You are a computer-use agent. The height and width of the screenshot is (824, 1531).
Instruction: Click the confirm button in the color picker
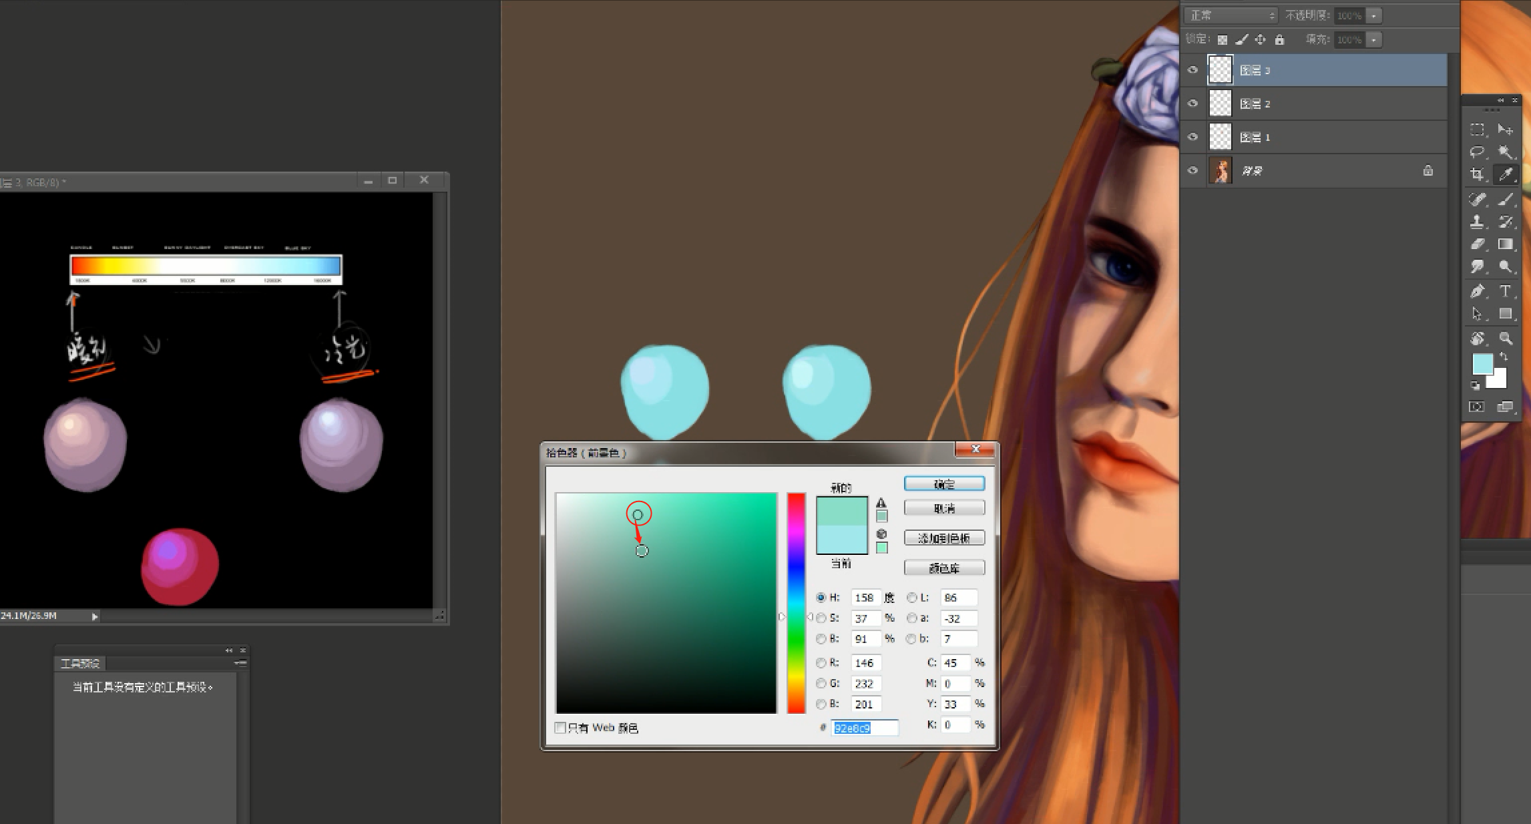click(943, 484)
